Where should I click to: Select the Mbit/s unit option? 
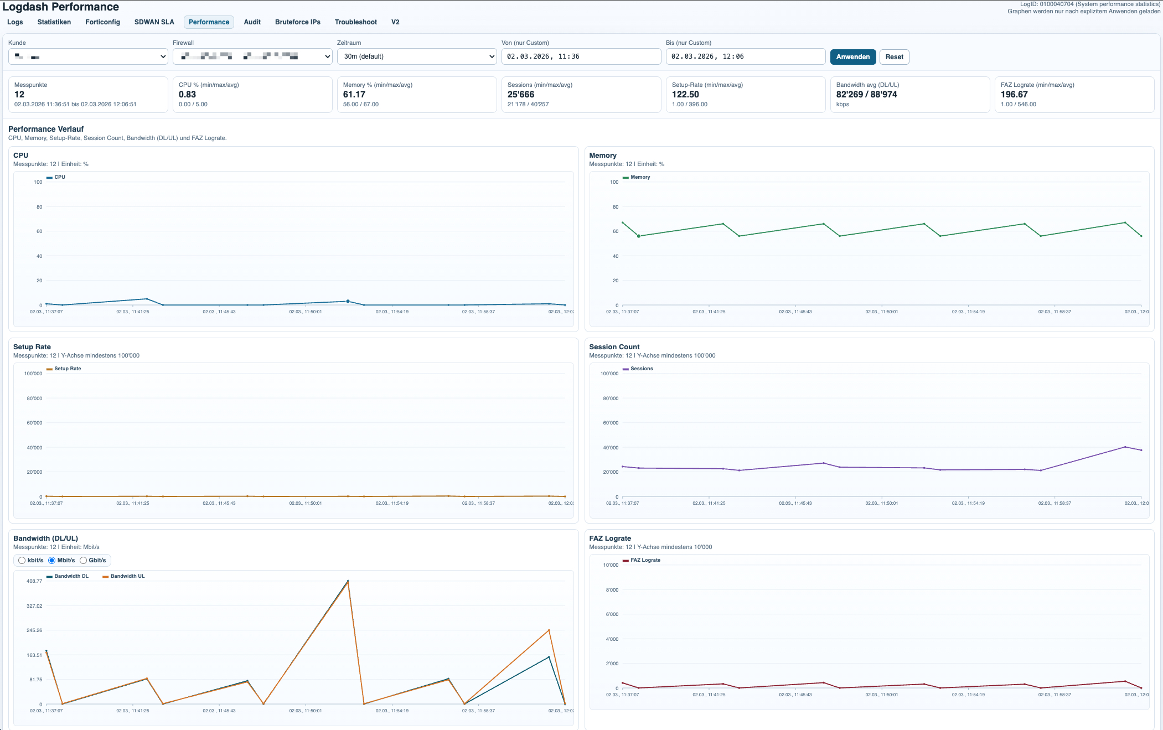tap(52, 560)
